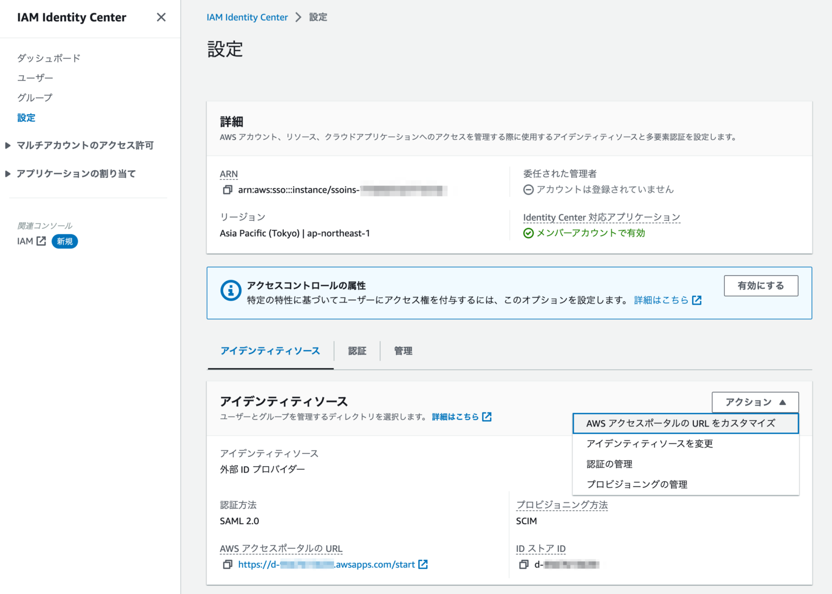832x594 pixels.
Task: Choose アイデンティティソースを変更 from the menu
Action: click(650, 443)
